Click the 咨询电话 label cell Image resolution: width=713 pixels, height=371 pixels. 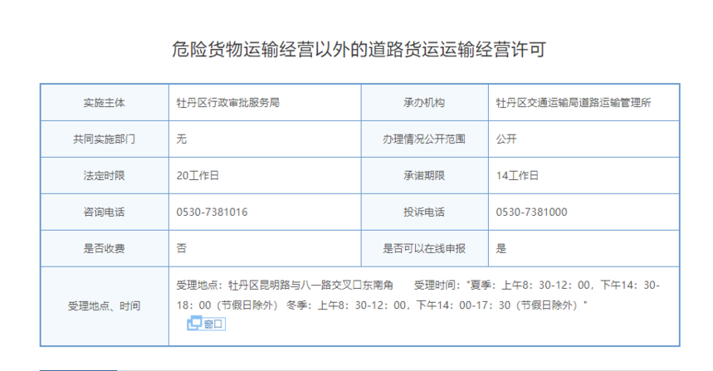pyautogui.click(x=104, y=212)
